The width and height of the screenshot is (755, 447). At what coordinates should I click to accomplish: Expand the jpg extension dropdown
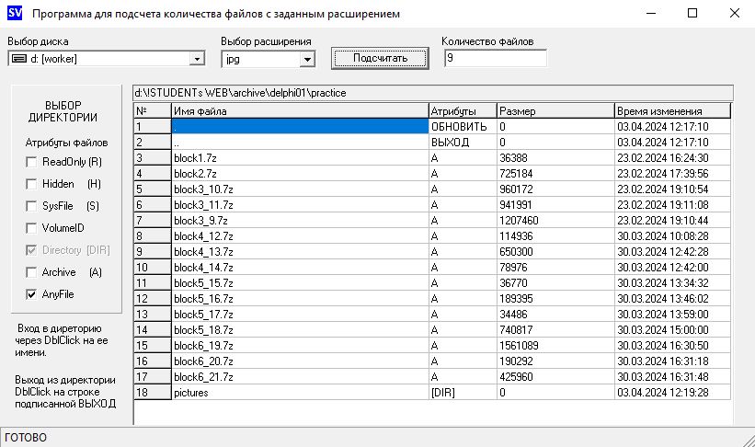pyautogui.click(x=307, y=59)
